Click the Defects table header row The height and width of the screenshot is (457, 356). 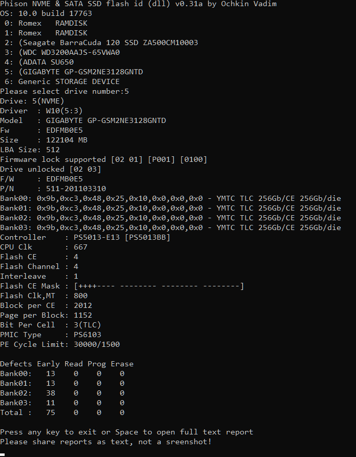67,364
